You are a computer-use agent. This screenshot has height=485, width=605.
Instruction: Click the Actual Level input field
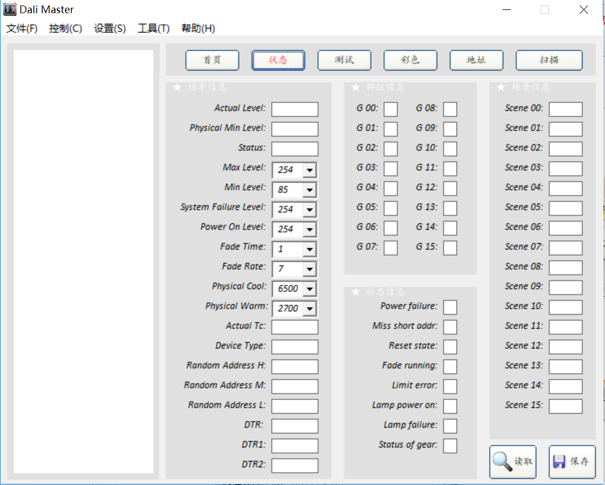tap(295, 109)
